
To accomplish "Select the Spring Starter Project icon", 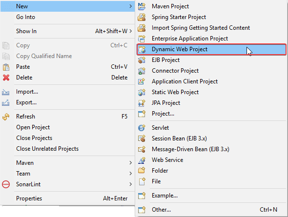I will click(x=142, y=17).
